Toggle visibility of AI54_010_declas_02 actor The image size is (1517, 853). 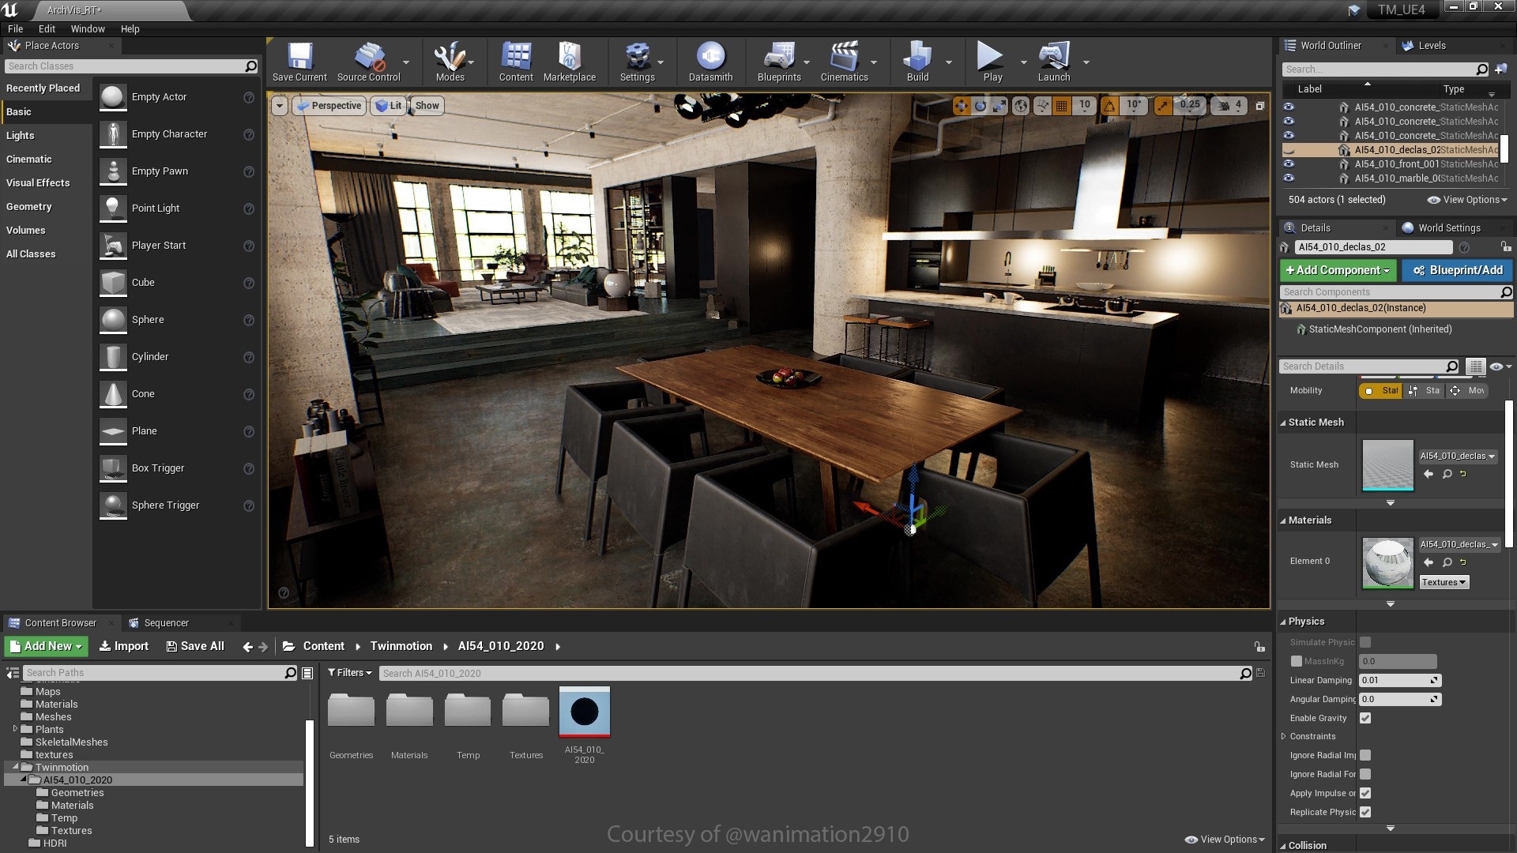pos(1289,149)
